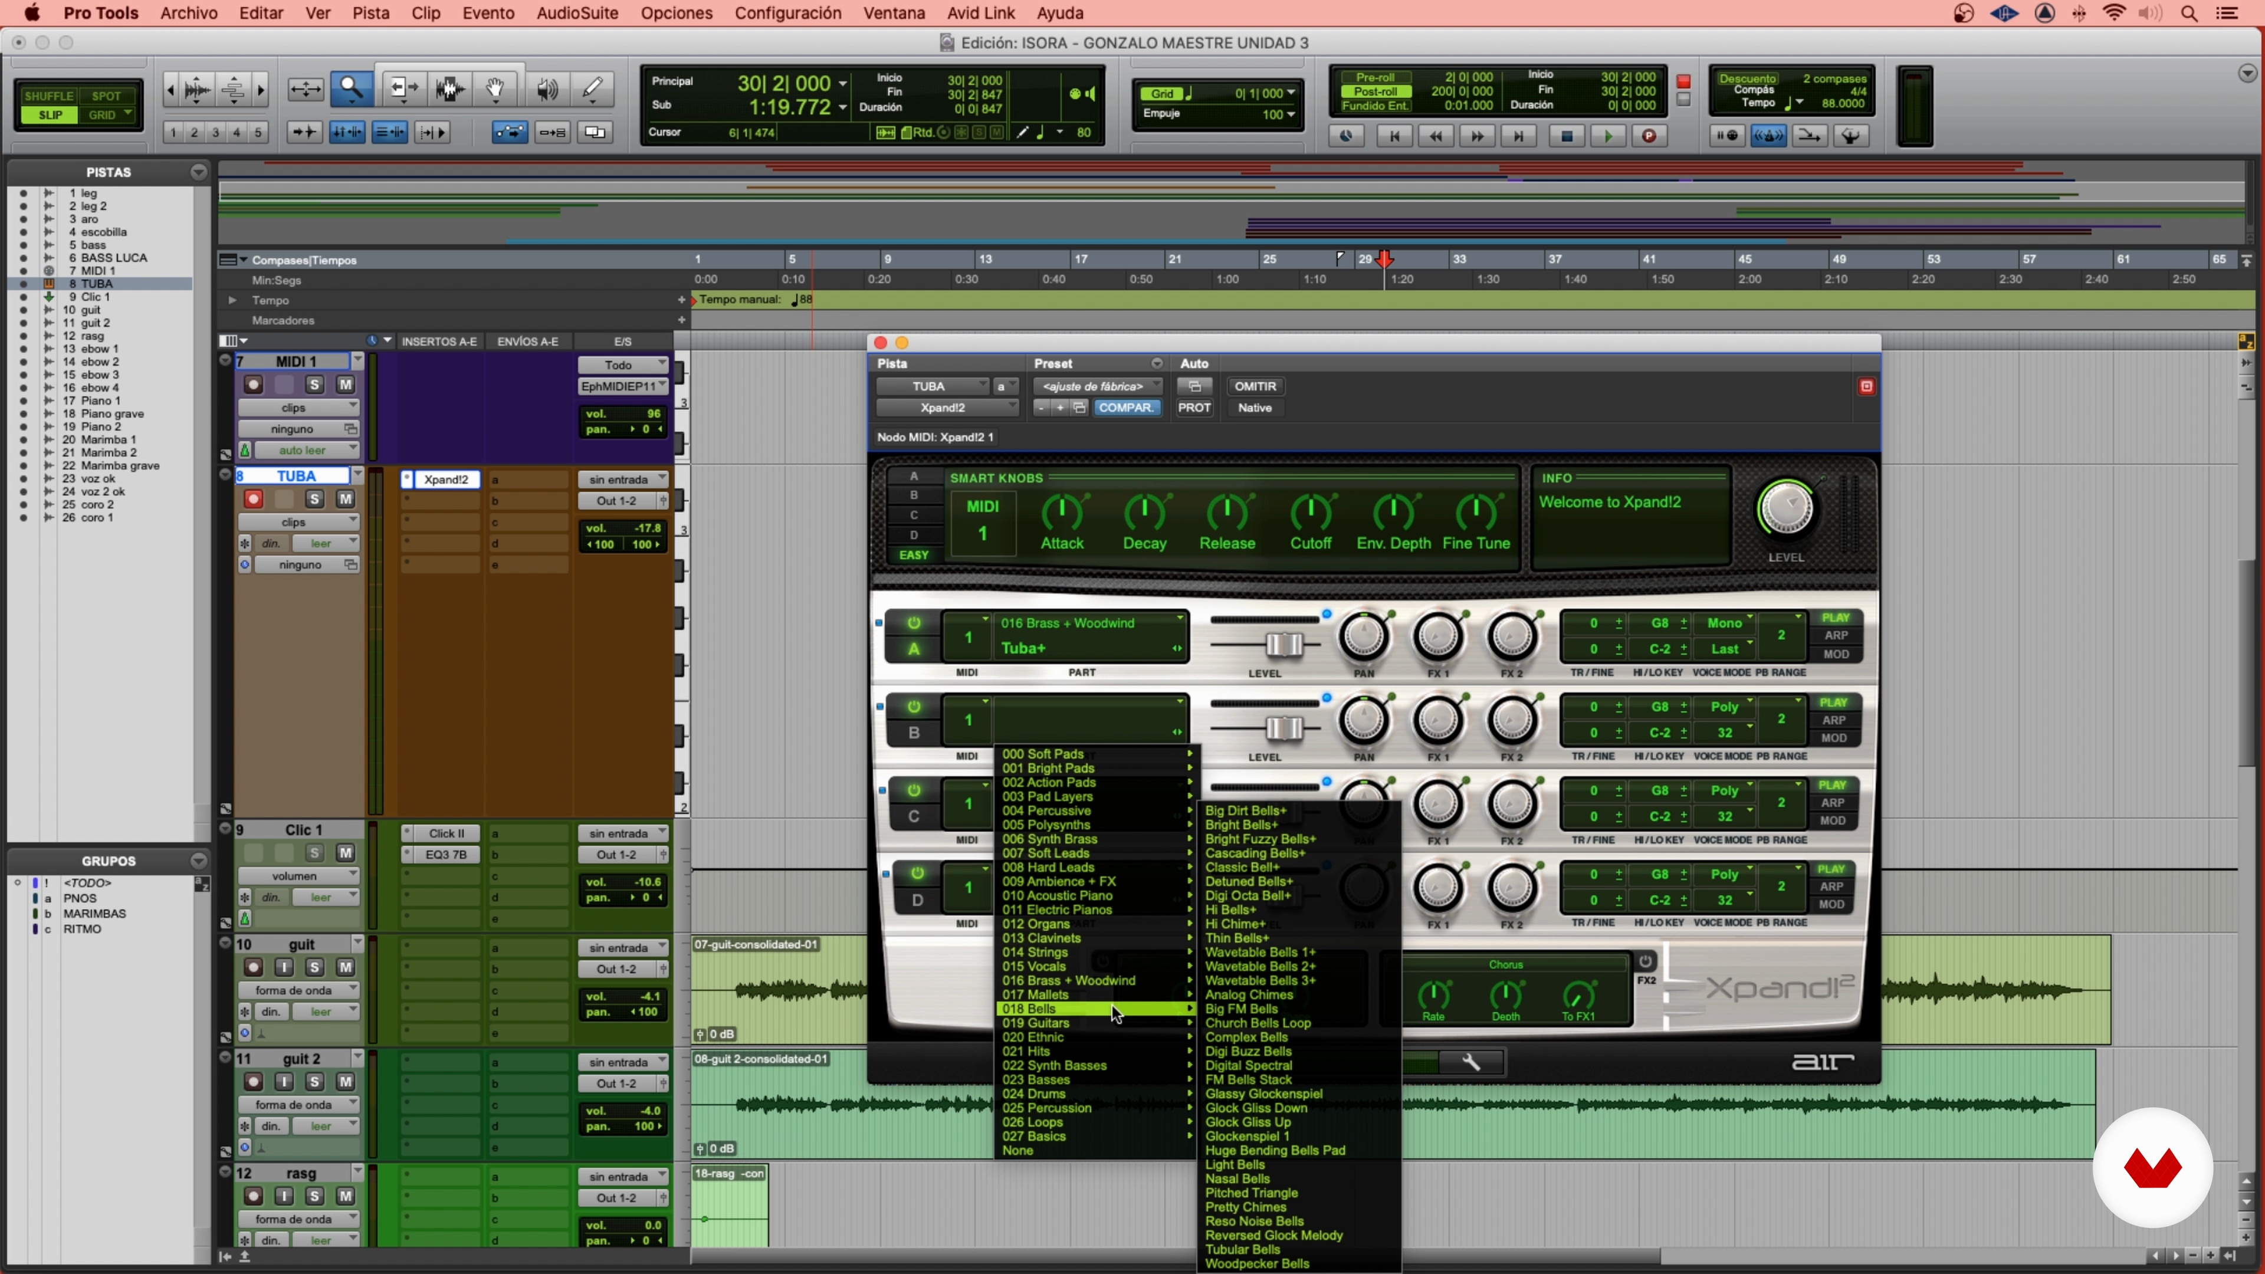Adjust part A LEVEL slider handle
This screenshot has width=2265, height=1274.
point(1283,645)
